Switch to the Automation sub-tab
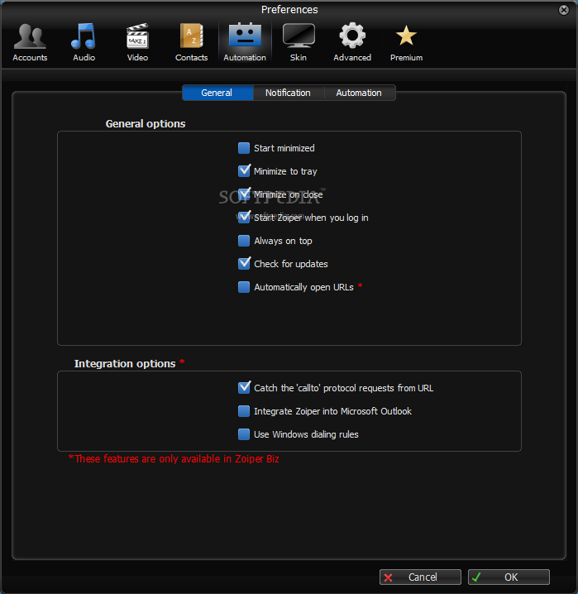This screenshot has width=578, height=594. point(359,93)
